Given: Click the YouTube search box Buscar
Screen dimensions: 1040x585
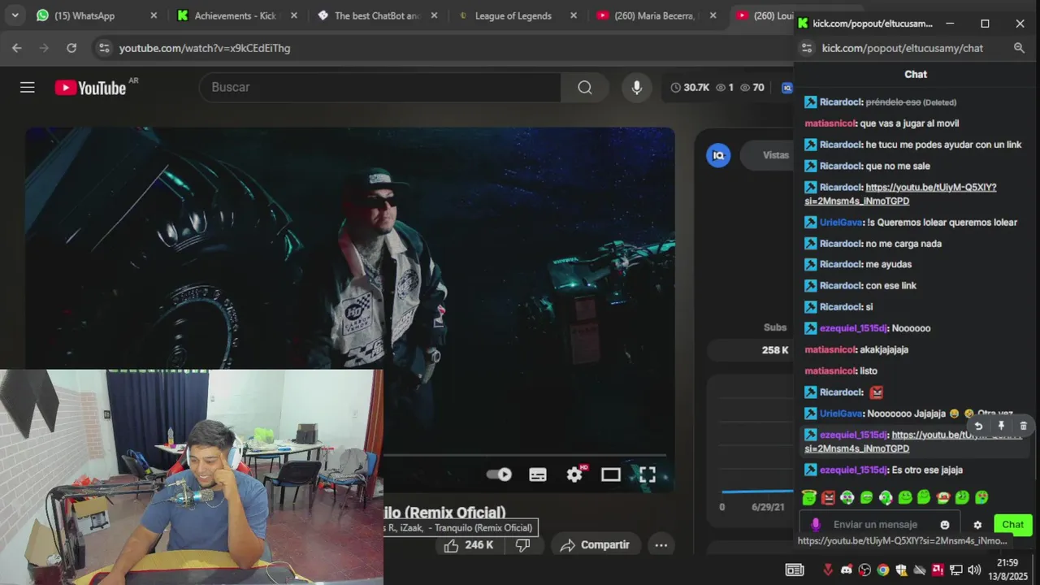Looking at the screenshot, I should point(380,87).
